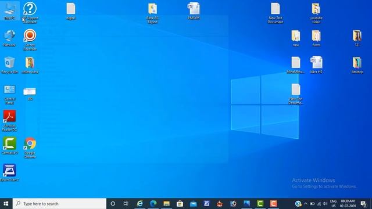The height and width of the screenshot is (209, 372).
Task: Open the ENG US language switcher
Action: [333, 204]
